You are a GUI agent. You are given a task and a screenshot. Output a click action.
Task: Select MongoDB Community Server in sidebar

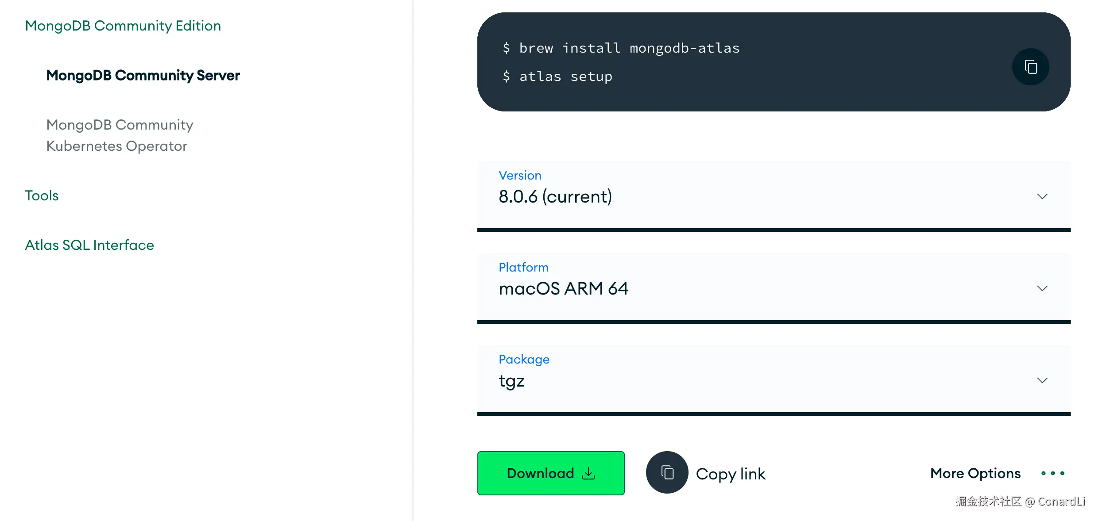coord(143,75)
